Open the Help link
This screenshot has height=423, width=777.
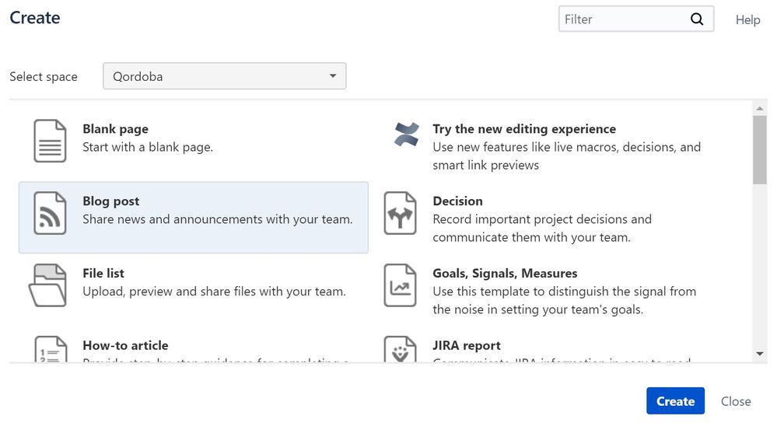tap(747, 20)
